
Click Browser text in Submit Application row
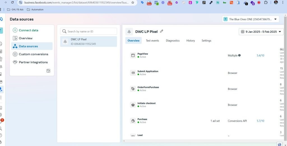(232, 73)
